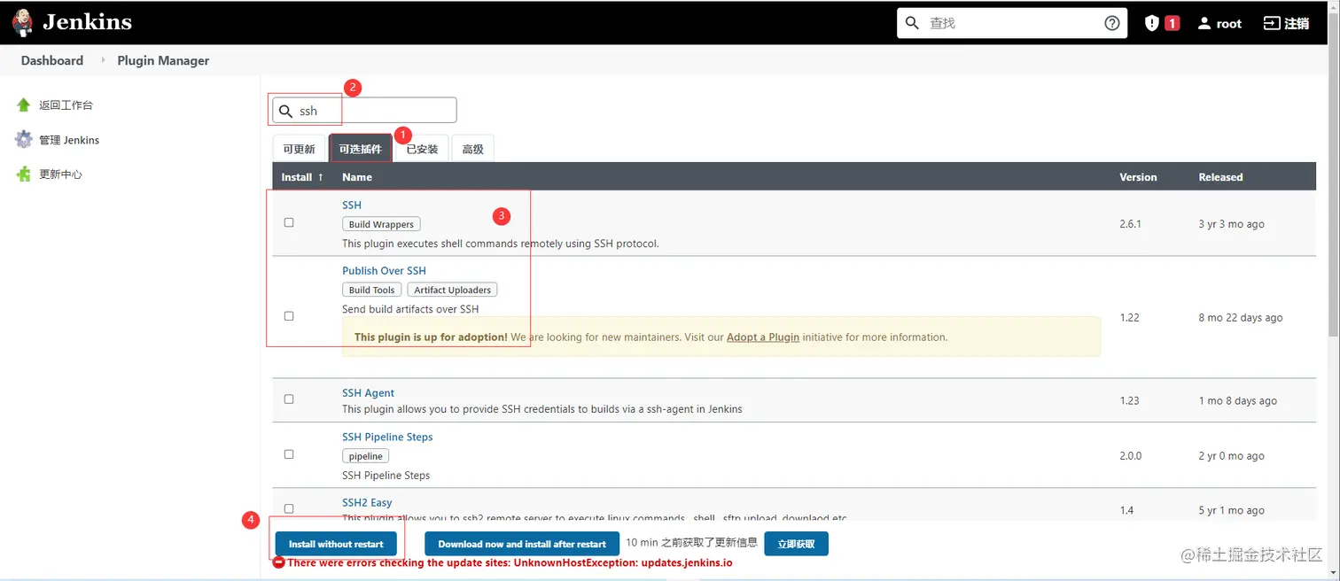Click the 查找 search field in header
The height and width of the screenshot is (581, 1340).
(x=1012, y=23)
